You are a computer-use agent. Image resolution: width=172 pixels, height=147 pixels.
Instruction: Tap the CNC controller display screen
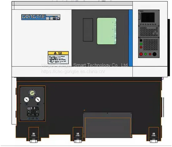point(148,17)
